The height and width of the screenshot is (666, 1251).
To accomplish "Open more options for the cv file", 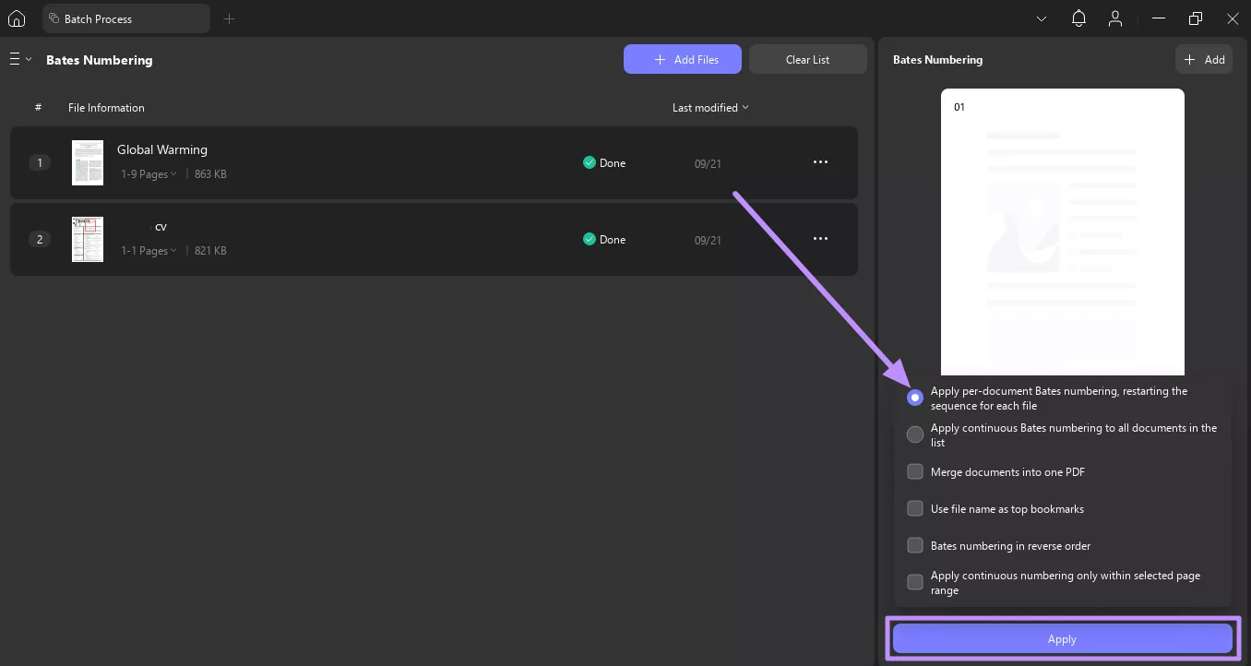I will click(x=820, y=239).
